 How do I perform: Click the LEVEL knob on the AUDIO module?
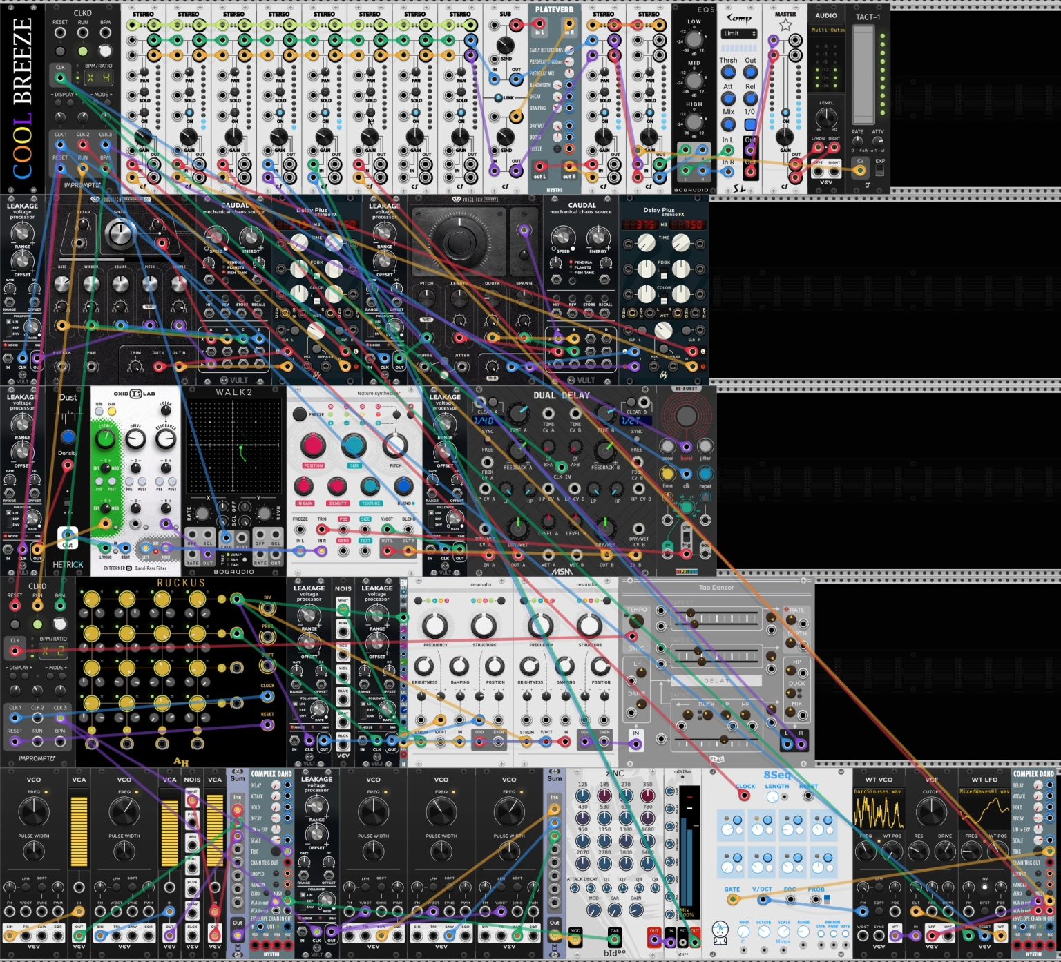[826, 119]
